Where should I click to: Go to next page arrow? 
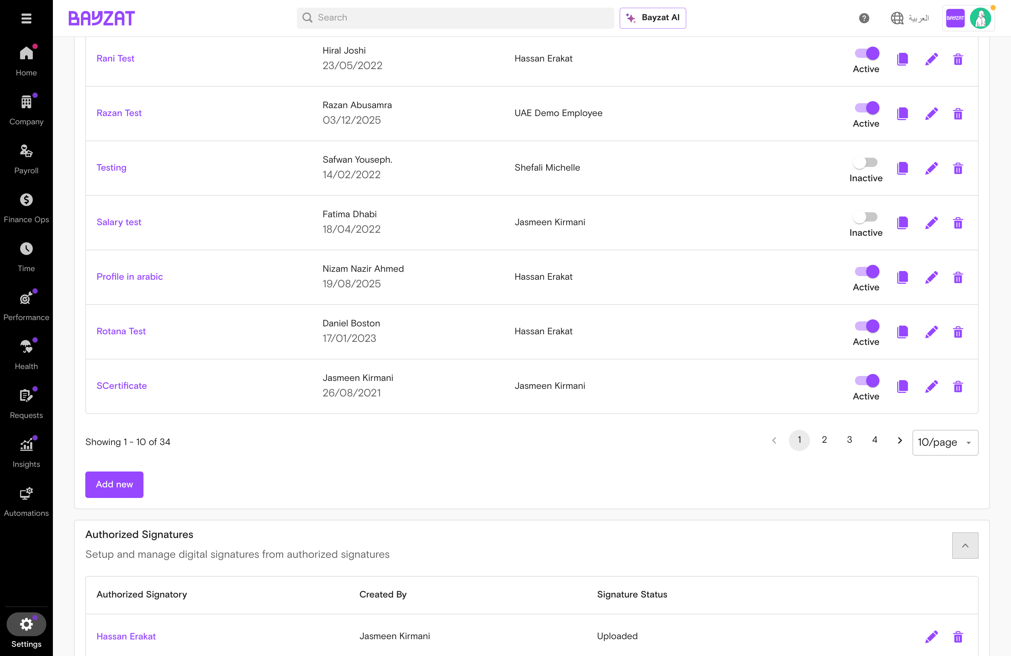pos(900,440)
